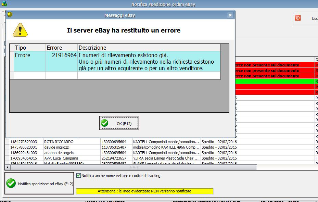Click the yellow Attenzione warning banner
This screenshot has height=202, width=318.
pos(144,191)
